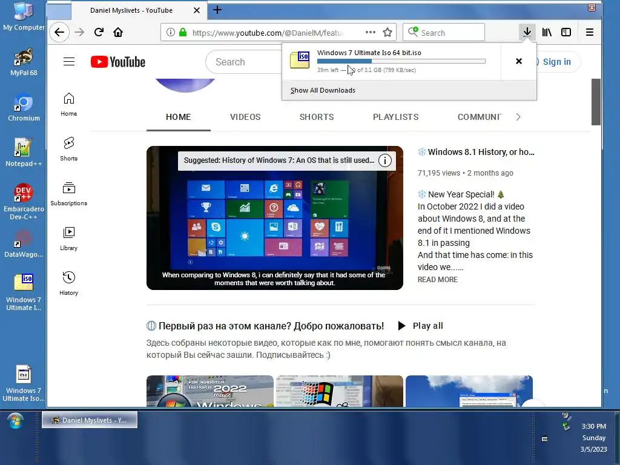Click the network tray icon above the clock
Viewport: 620px width, 465px height.
[x=567, y=426]
